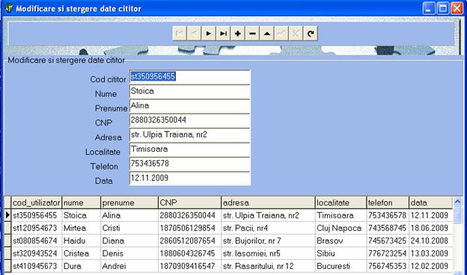Click the Mirtea name cell
Viewport: 467px width, 275px height.
click(82, 229)
